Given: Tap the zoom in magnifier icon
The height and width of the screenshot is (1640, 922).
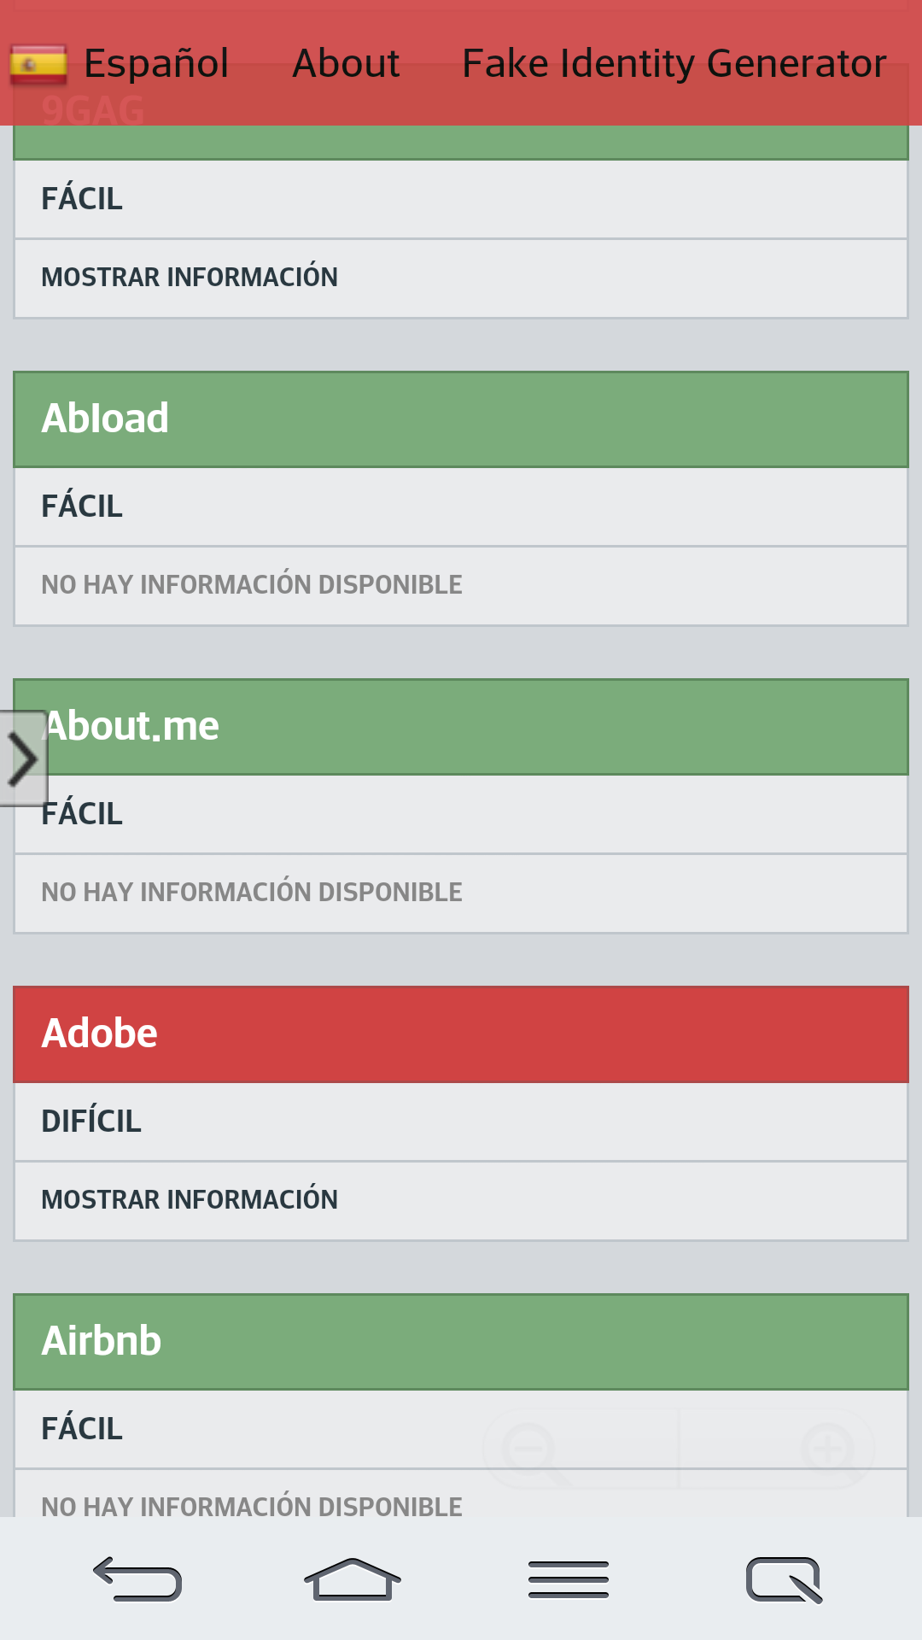Looking at the screenshot, I should pyautogui.click(x=826, y=1450).
